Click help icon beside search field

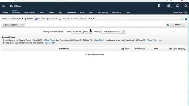click(168, 25)
